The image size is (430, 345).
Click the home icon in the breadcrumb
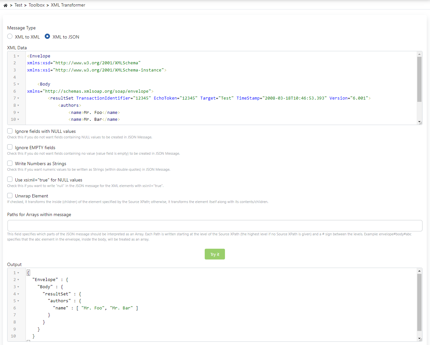tap(5, 5)
